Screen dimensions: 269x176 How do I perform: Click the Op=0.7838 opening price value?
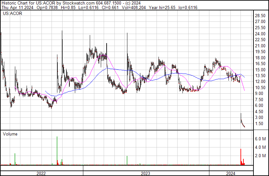47,7
